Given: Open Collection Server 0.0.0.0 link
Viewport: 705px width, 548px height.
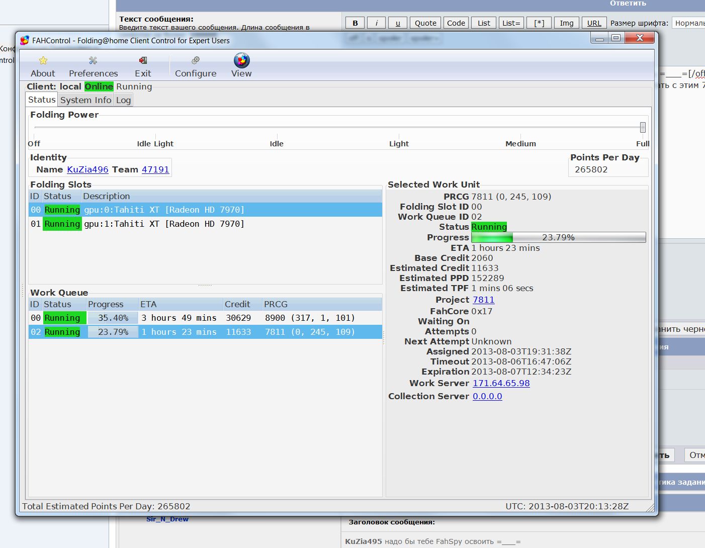Looking at the screenshot, I should tap(487, 396).
